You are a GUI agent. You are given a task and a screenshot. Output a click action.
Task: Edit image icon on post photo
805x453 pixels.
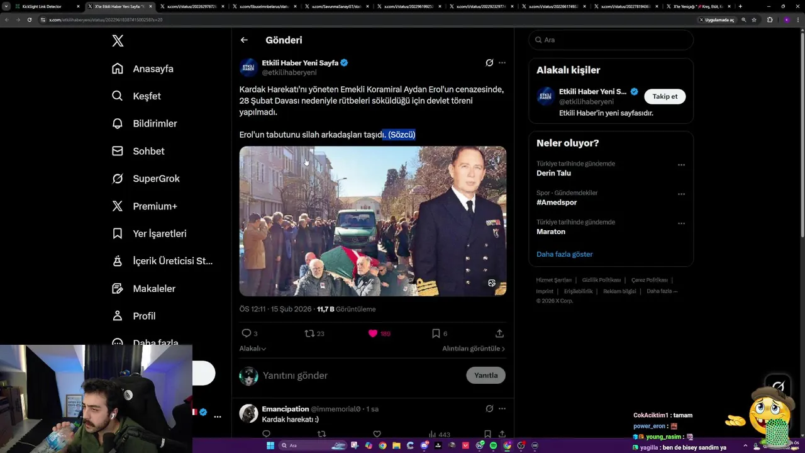pyautogui.click(x=492, y=283)
